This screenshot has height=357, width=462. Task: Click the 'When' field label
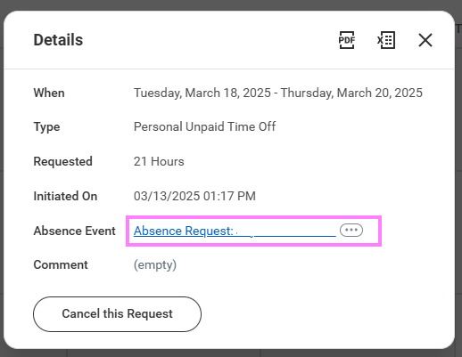click(x=49, y=93)
